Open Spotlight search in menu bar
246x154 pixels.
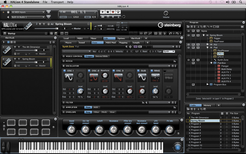241,2
